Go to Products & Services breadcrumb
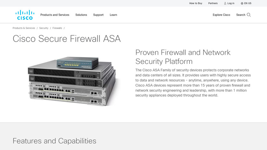The image size is (267, 150). pyautogui.click(x=24, y=28)
